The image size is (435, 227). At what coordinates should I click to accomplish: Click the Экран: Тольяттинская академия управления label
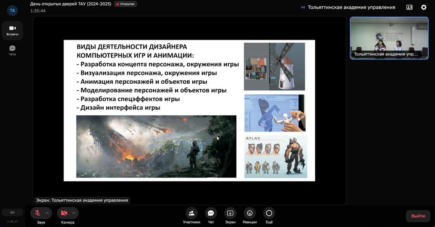pyautogui.click(x=82, y=200)
